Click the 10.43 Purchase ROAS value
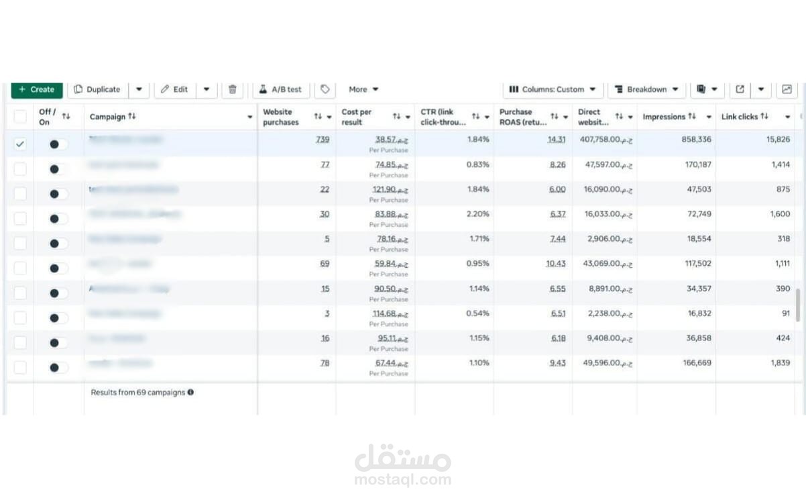 click(556, 264)
